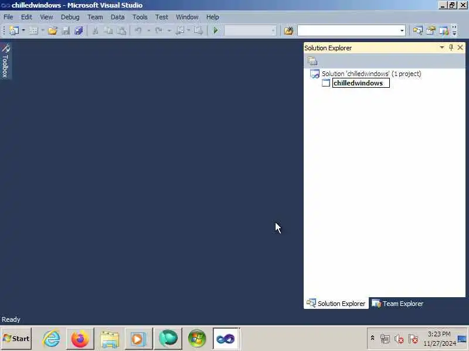Close the Solution Explorer panel
This screenshot has width=469, height=351.
coord(460,47)
